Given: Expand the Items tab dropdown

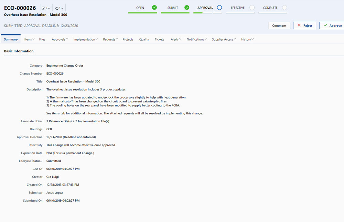Looking at the screenshot, I should (x=33, y=39).
